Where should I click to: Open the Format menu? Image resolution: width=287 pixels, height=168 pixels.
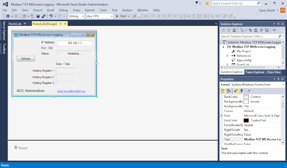(x=90, y=10)
